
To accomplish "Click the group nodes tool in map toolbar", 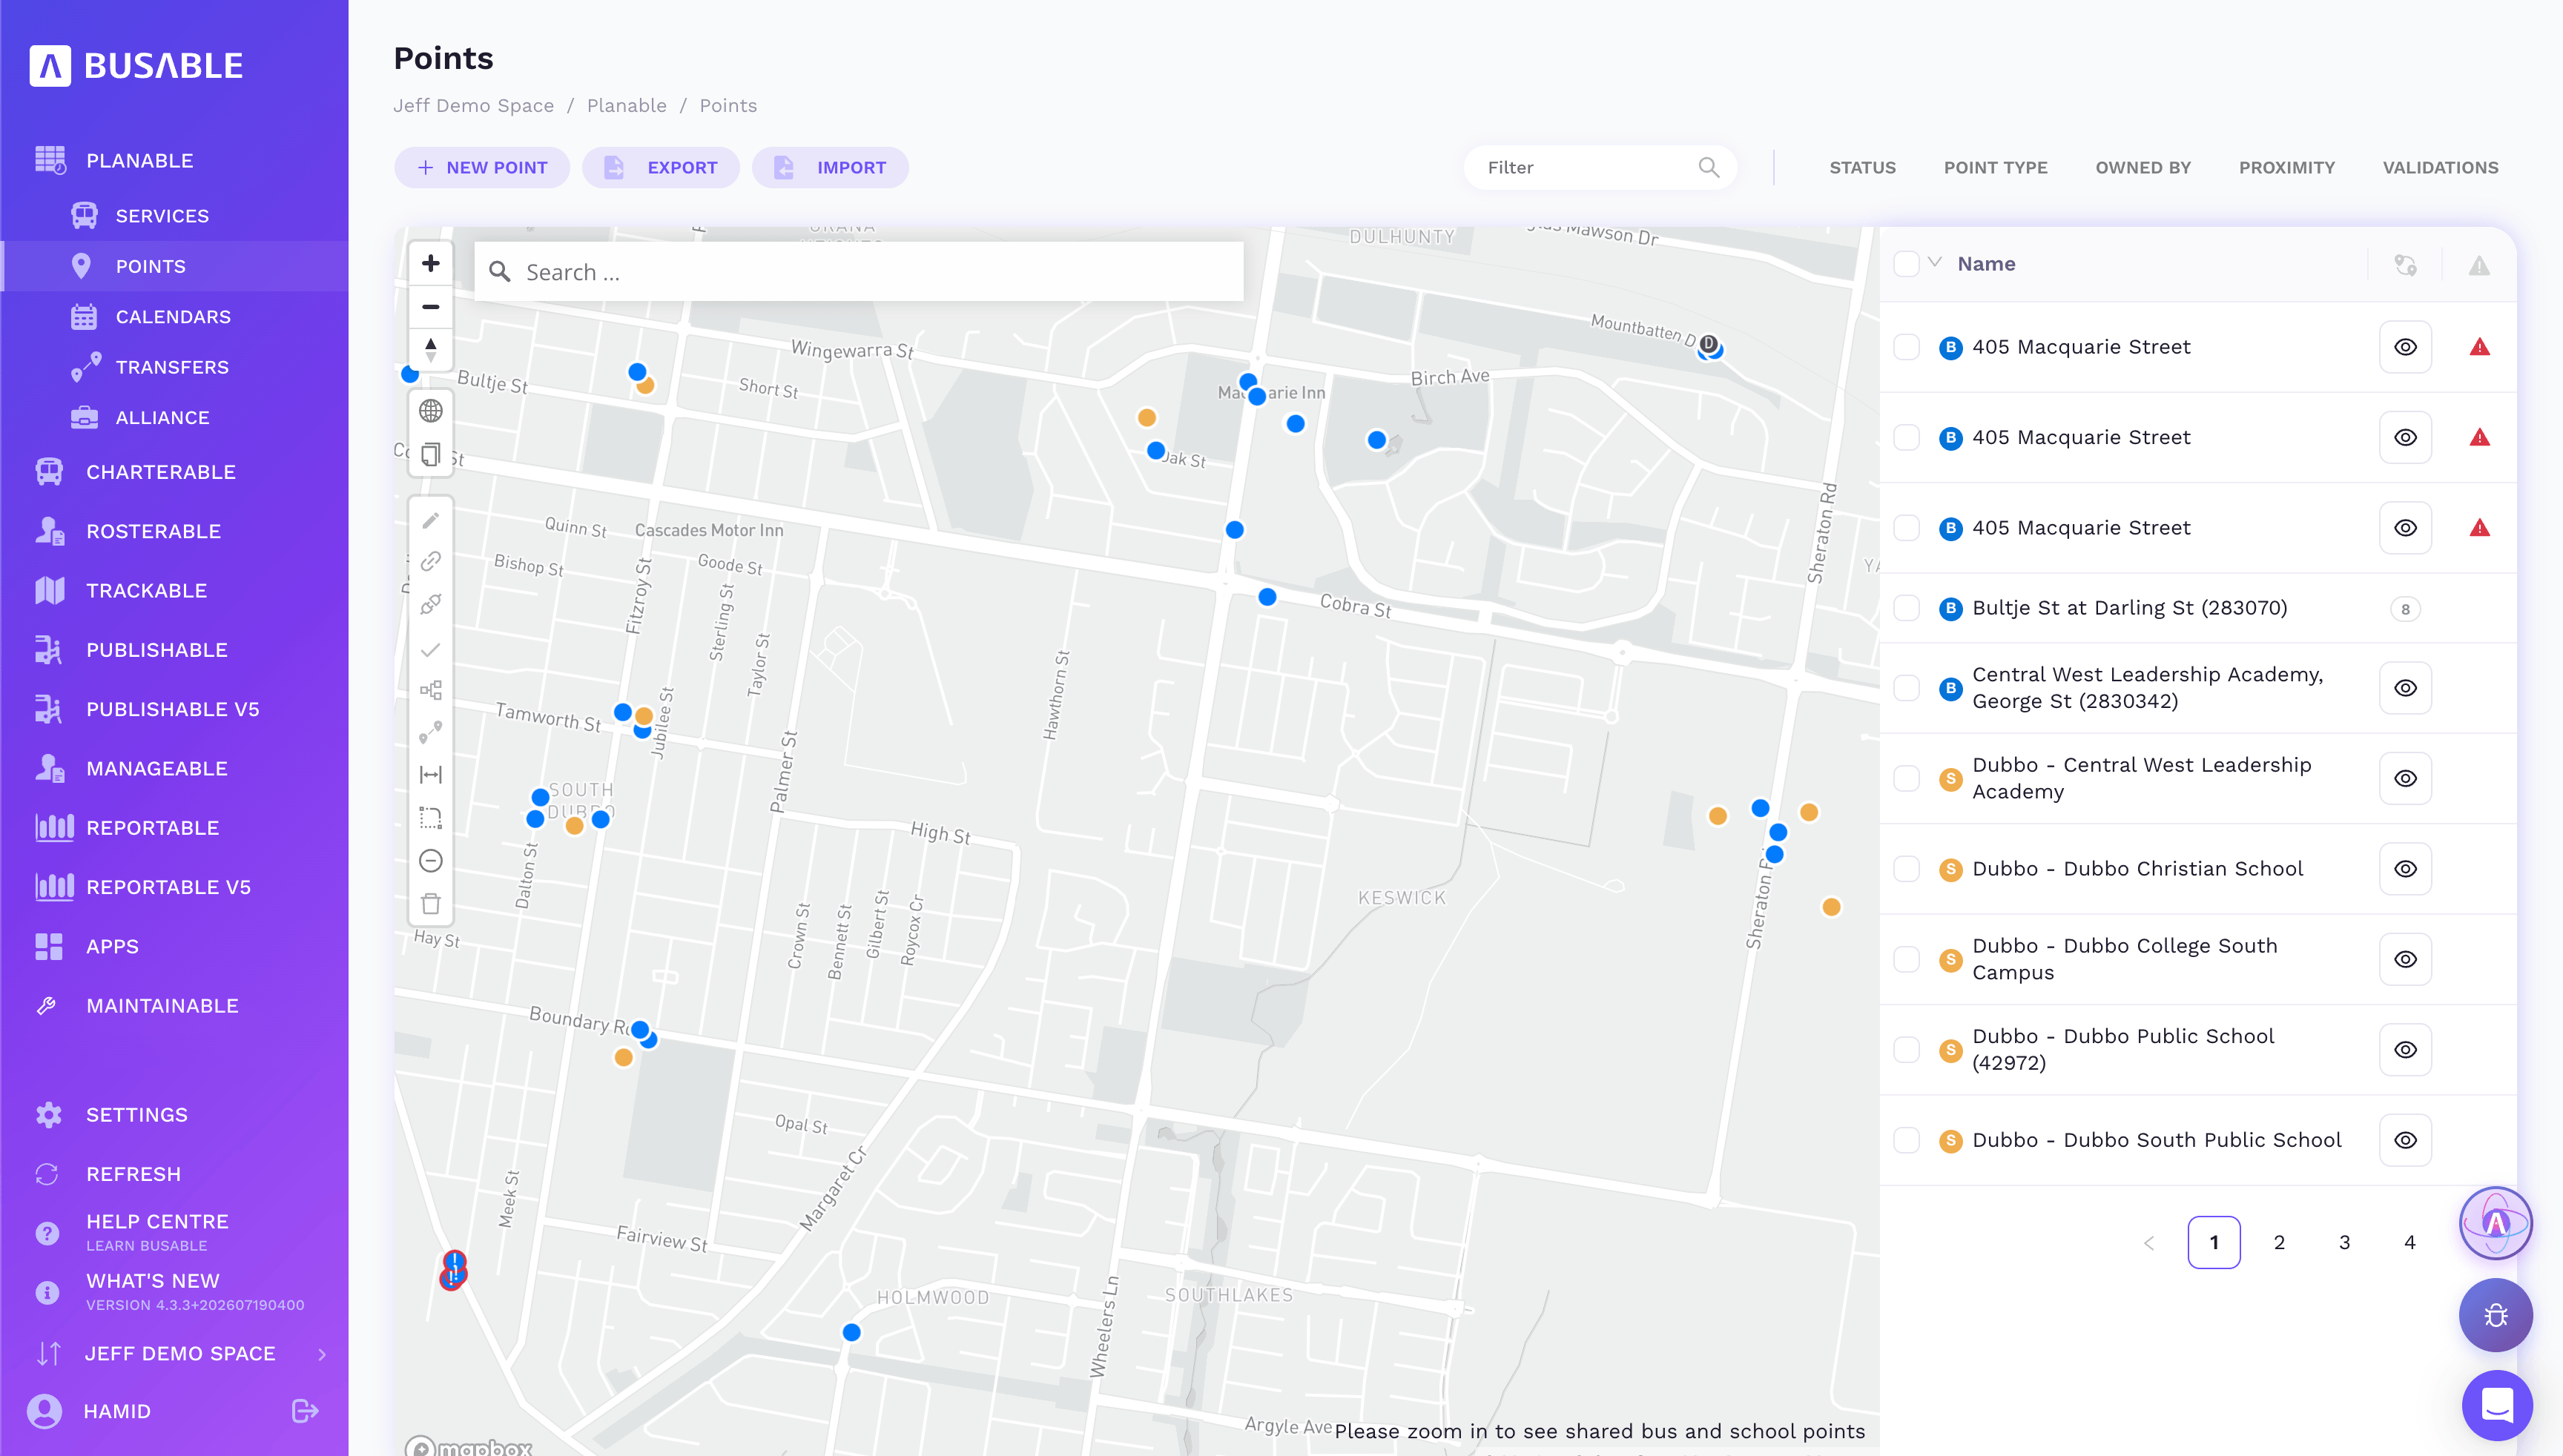I will [x=430, y=691].
